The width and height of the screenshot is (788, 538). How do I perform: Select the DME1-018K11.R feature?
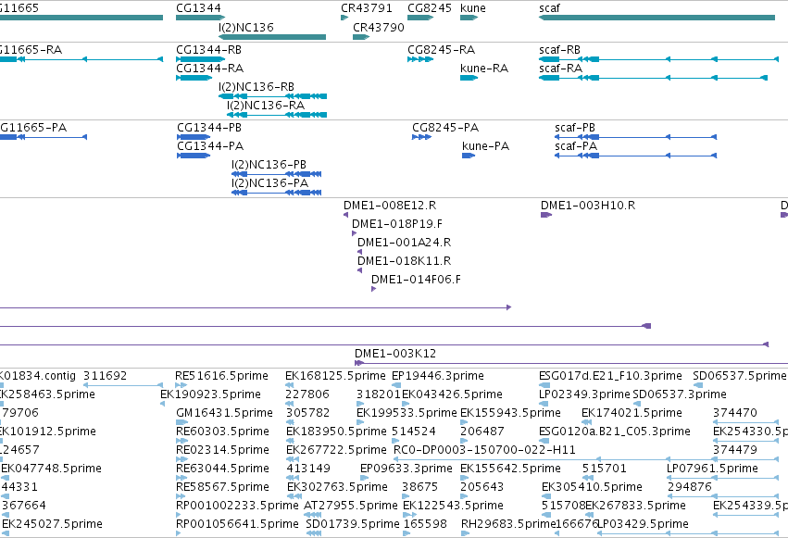point(360,270)
